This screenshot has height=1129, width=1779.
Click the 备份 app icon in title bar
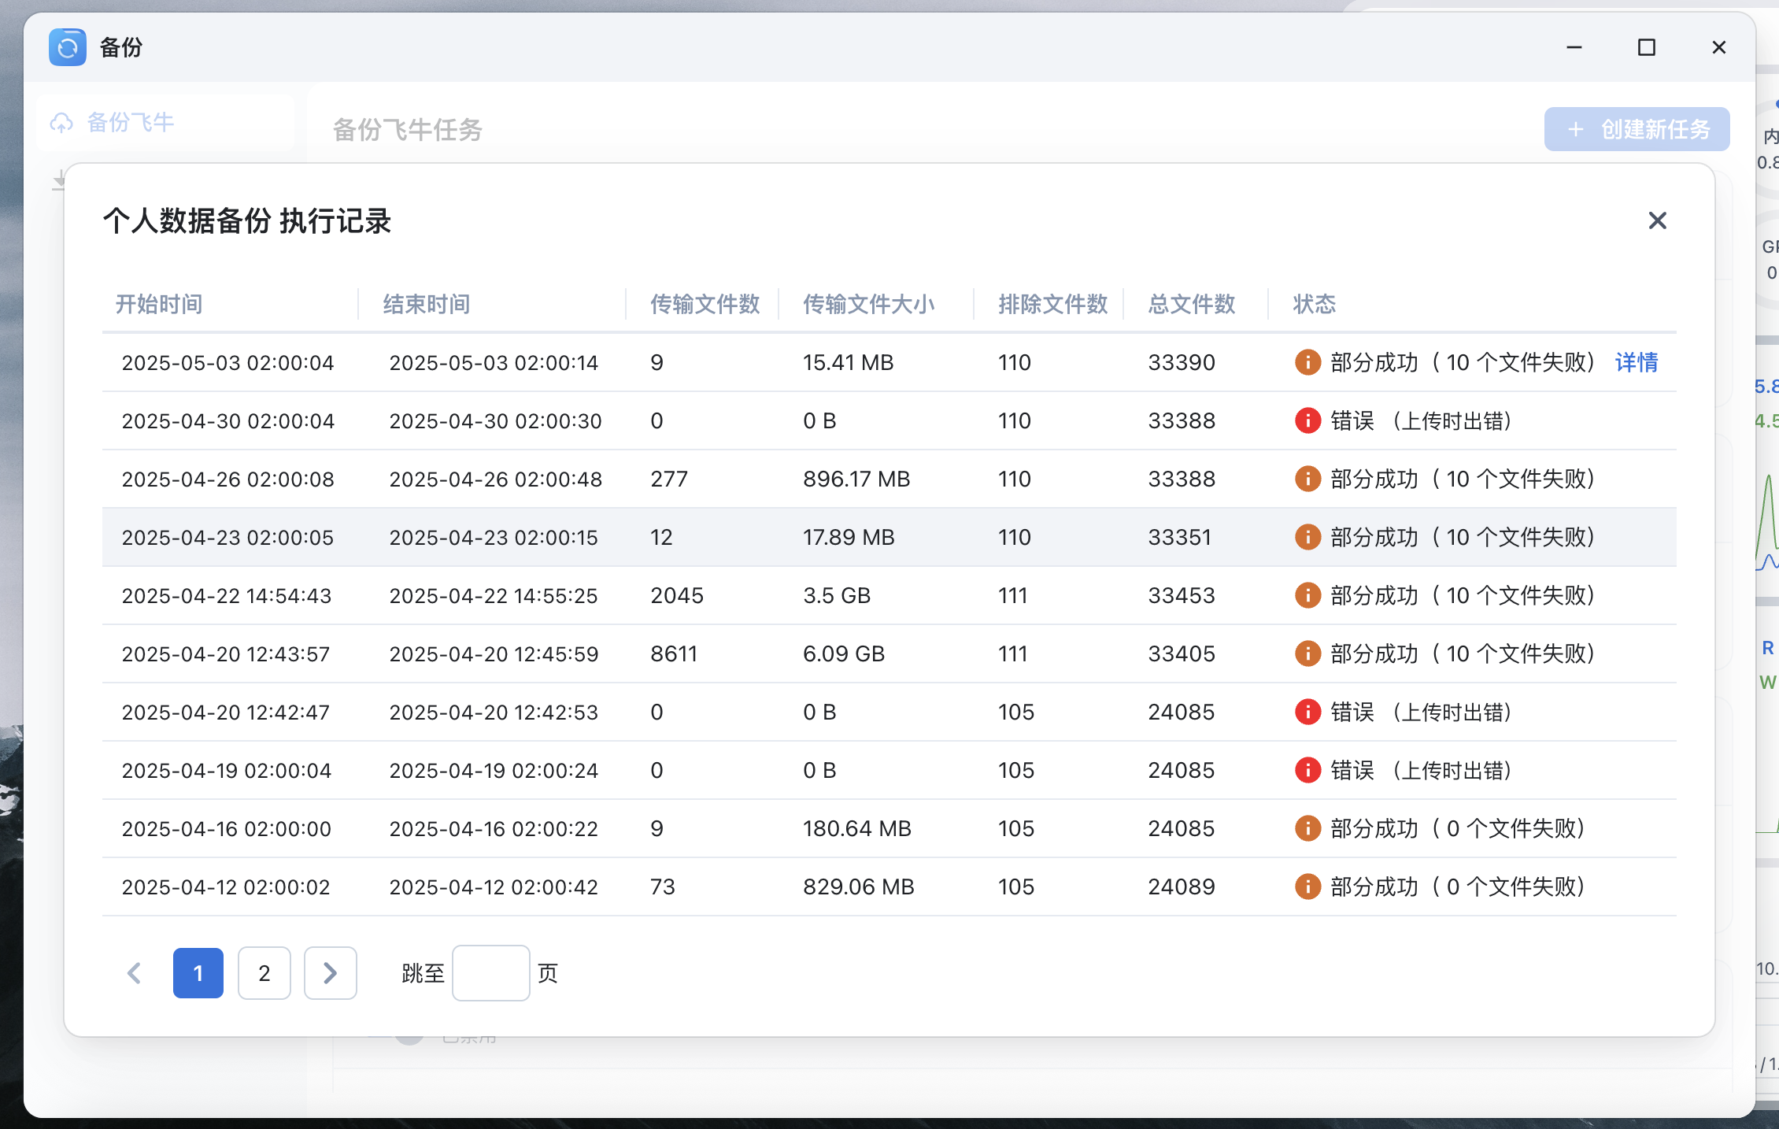[68, 47]
